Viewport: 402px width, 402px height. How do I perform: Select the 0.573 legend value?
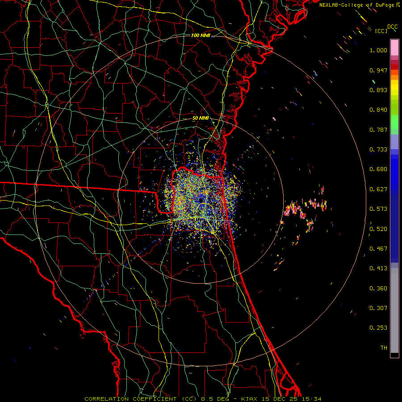(x=378, y=209)
